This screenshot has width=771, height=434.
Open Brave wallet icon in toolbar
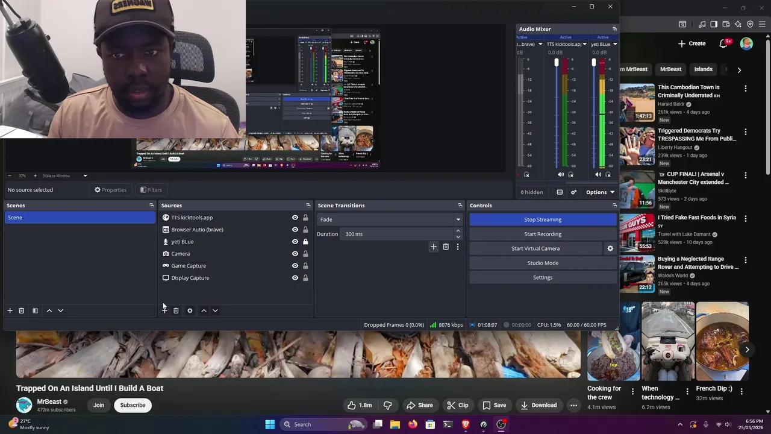pyautogui.click(x=726, y=24)
